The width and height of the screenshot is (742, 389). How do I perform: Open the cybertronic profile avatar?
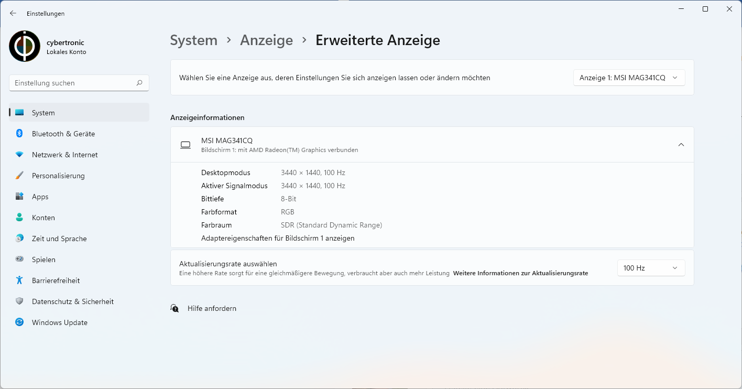[25, 46]
